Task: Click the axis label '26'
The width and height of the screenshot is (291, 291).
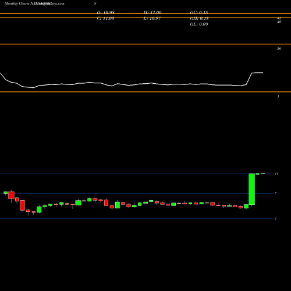Action: 279,49
